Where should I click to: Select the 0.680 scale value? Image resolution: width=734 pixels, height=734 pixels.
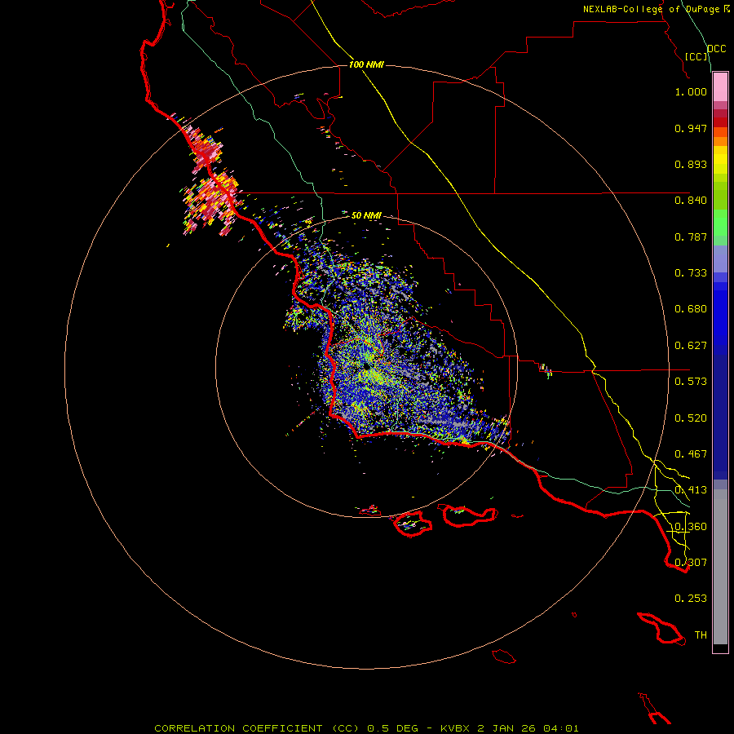pyautogui.click(x=691, y=309)
